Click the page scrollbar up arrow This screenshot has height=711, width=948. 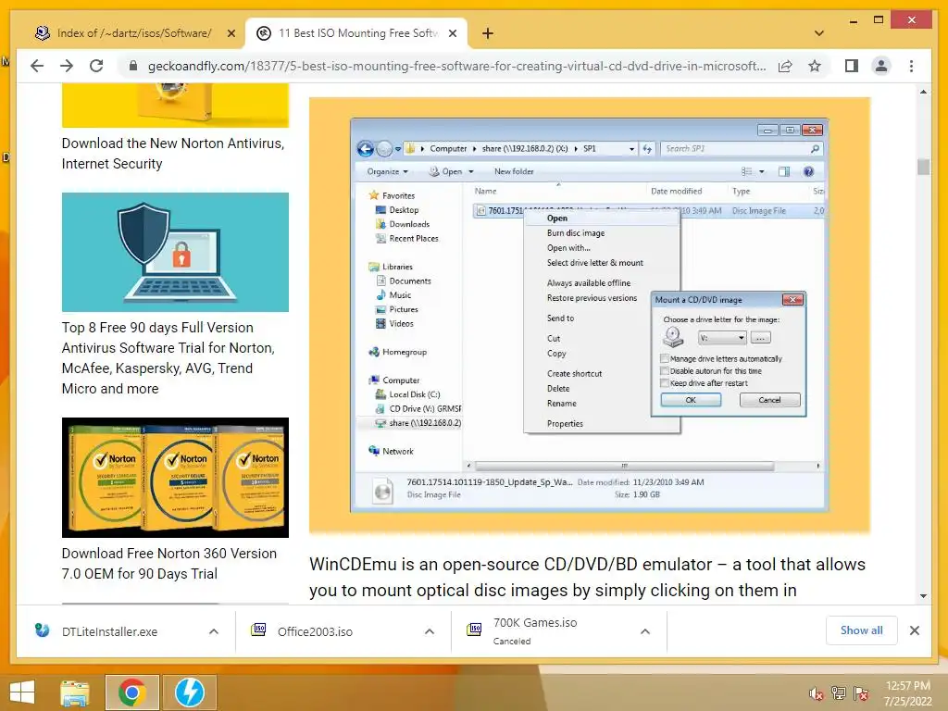pyautogui.click(x=923, y=92)
